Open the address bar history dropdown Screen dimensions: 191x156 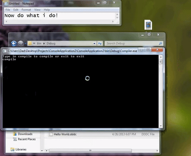pos(94,43)
